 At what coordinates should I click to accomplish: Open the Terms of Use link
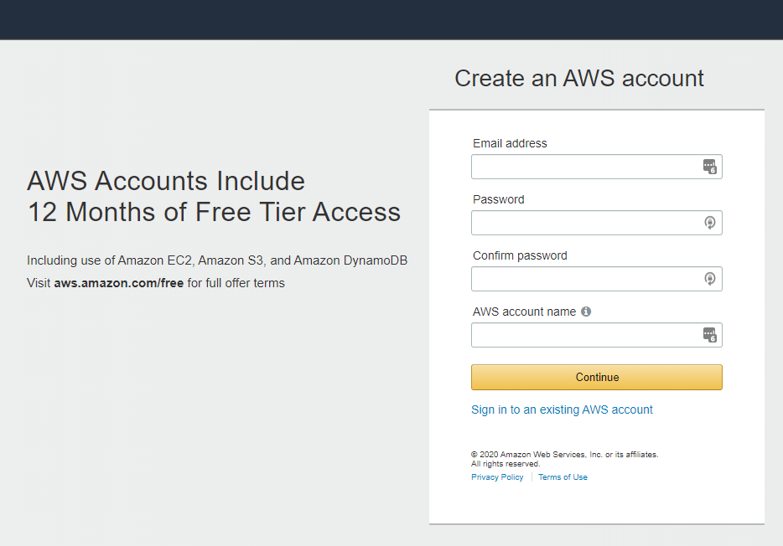pyautogui.click(x=563, y=477)
